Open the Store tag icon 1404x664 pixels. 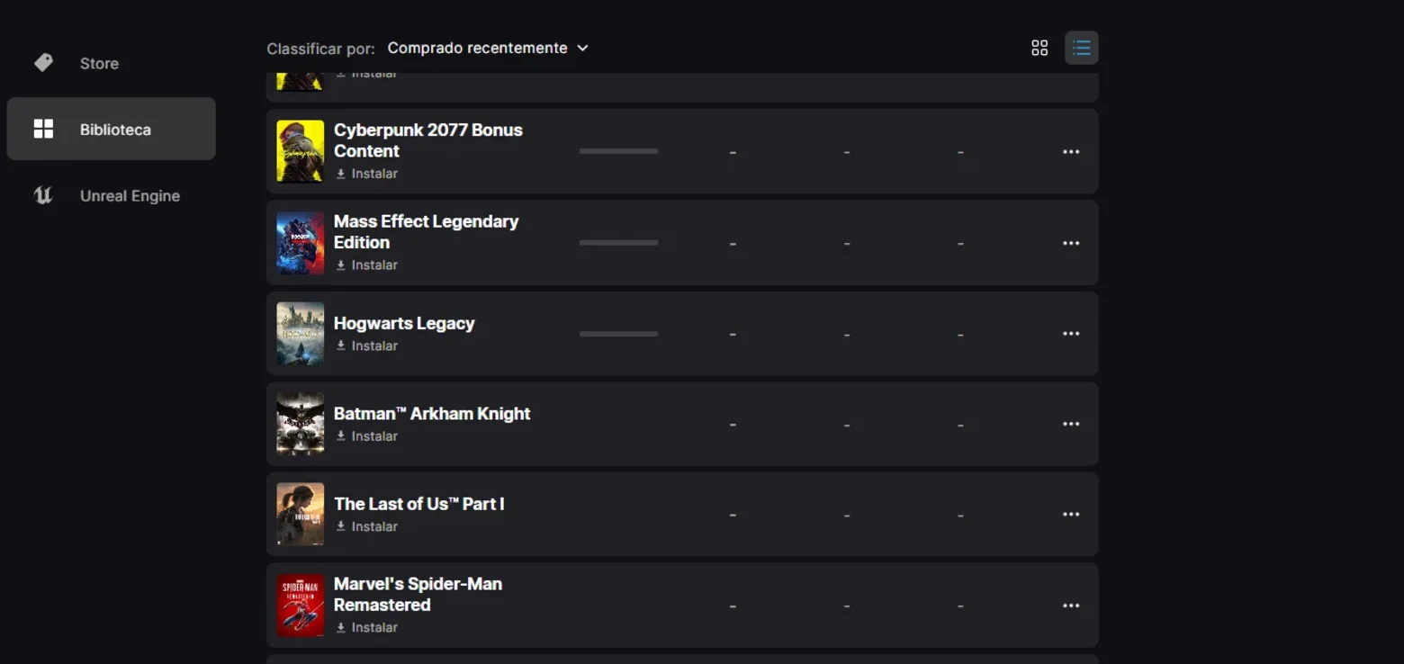tap(43, 63)
